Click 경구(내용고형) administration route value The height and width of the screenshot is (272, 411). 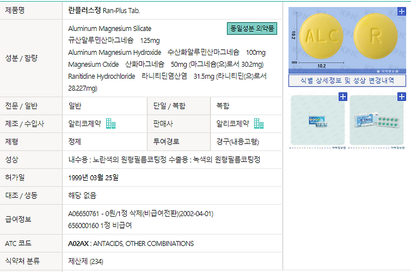[237, 141]
